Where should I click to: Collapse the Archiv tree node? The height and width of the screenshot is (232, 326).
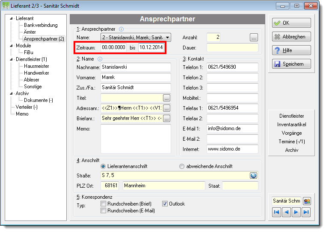pyautogui.click(x=11, y=93)
